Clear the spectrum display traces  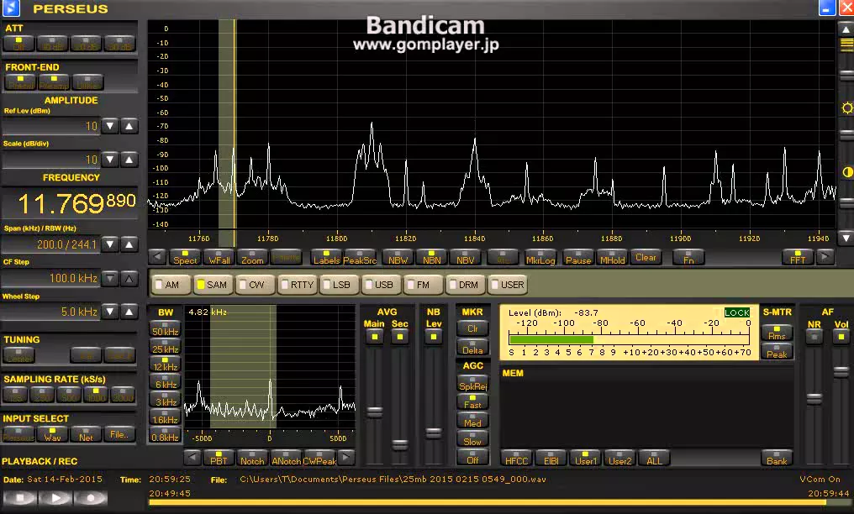pyautogui.click(x=646, y=257)
